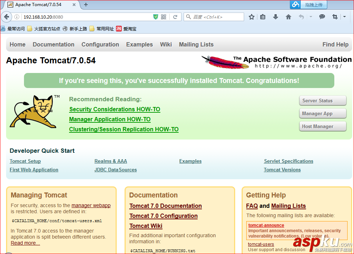The height and width of the screenshot is (254, 354).
Task: Click Find Help in nav bar
Action: coord(335,44)
